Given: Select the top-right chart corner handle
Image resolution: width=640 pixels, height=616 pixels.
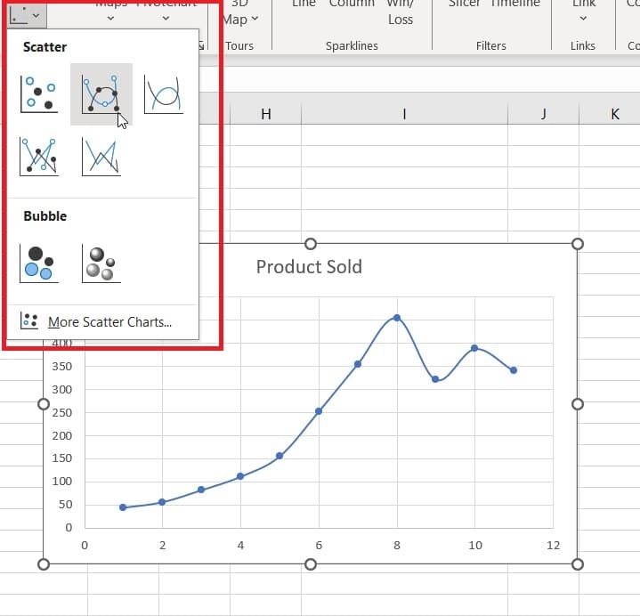Looking at the screenshot, I should 578,244.
